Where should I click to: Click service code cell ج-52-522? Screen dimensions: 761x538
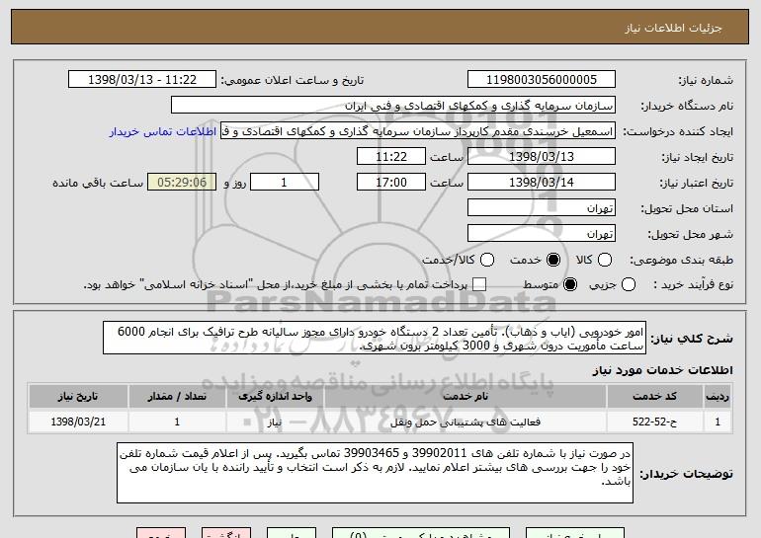[x=654, y=422]
